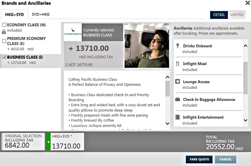
Task: Click the Inflight Entertainment film icon
Action: pos(178,117)
